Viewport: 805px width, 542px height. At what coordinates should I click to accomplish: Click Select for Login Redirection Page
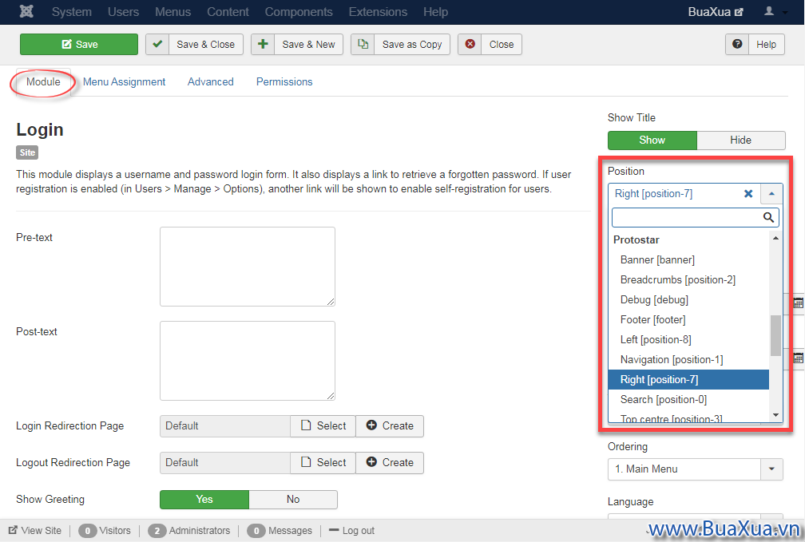[x=323, y=426]
